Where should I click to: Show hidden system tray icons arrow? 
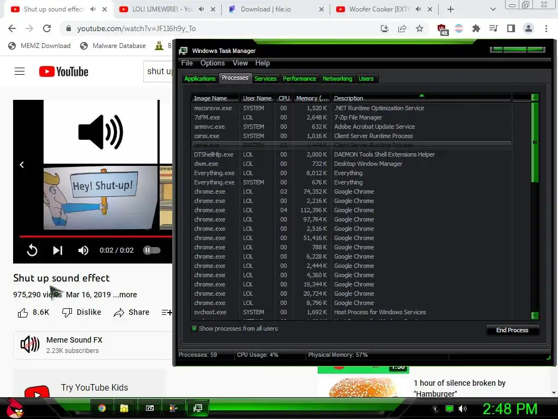435,409
